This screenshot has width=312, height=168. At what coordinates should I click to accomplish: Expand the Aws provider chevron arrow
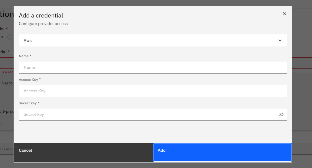tap(280, 40)
